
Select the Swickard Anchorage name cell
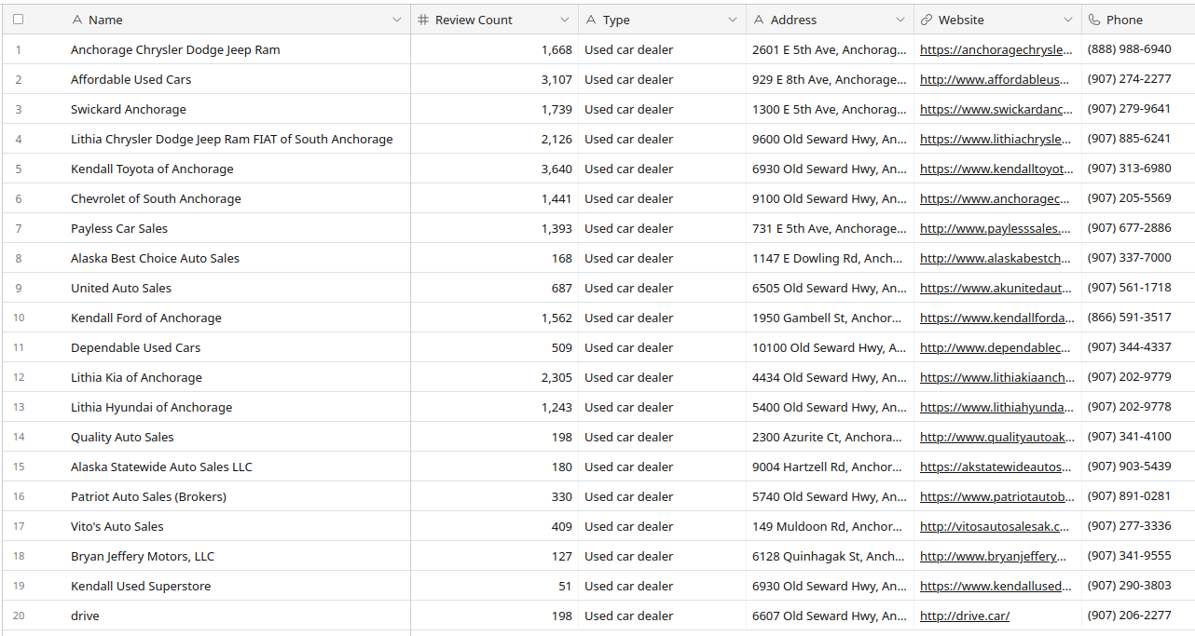[x=238, y=109]
